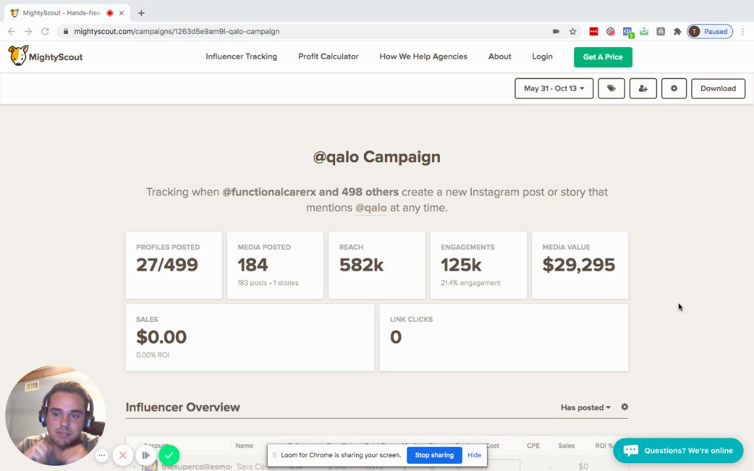This screenshot has height=471, width=754.
Task: Open the May 31 - Oct 13 date dropdown
Action: 554,88
